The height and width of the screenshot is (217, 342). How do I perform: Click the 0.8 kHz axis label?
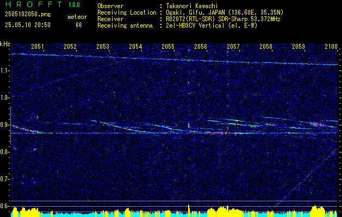pos(4,152)
